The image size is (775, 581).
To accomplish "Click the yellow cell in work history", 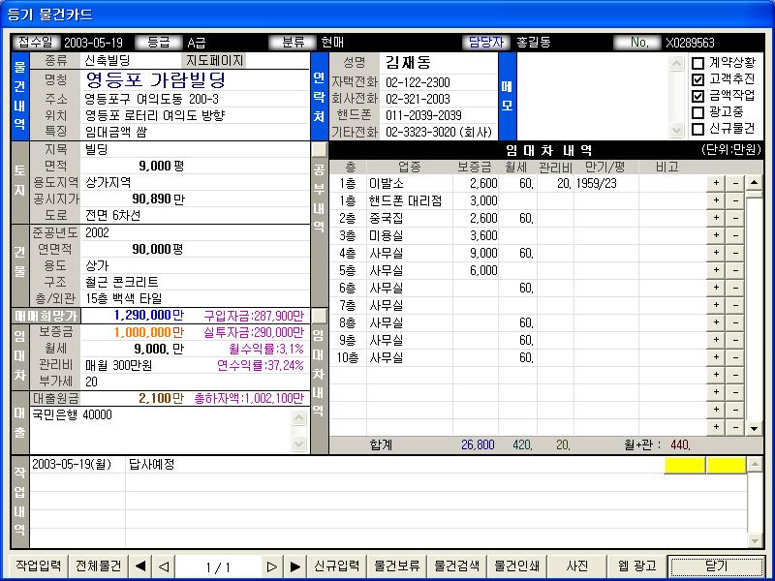I will pos(685,465).
